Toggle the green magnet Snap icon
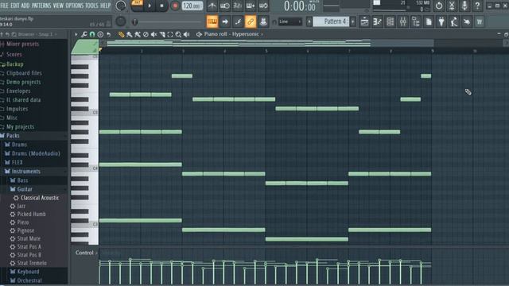This screenshot has width=509, height=286. click(x=92, y=34)
